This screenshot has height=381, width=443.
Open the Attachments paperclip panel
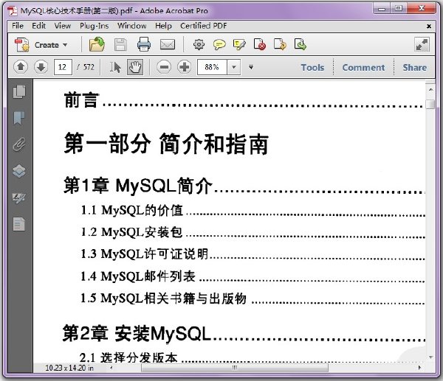pos(19,144)
